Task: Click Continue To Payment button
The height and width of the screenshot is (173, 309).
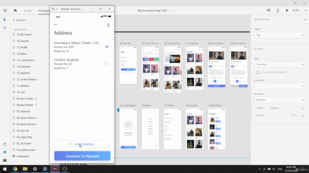Action: [x=83, y=156]
